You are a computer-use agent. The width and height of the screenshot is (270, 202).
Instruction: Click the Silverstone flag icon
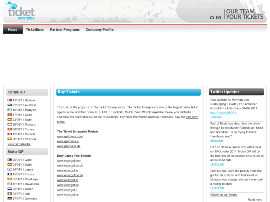tap(10, 184)
